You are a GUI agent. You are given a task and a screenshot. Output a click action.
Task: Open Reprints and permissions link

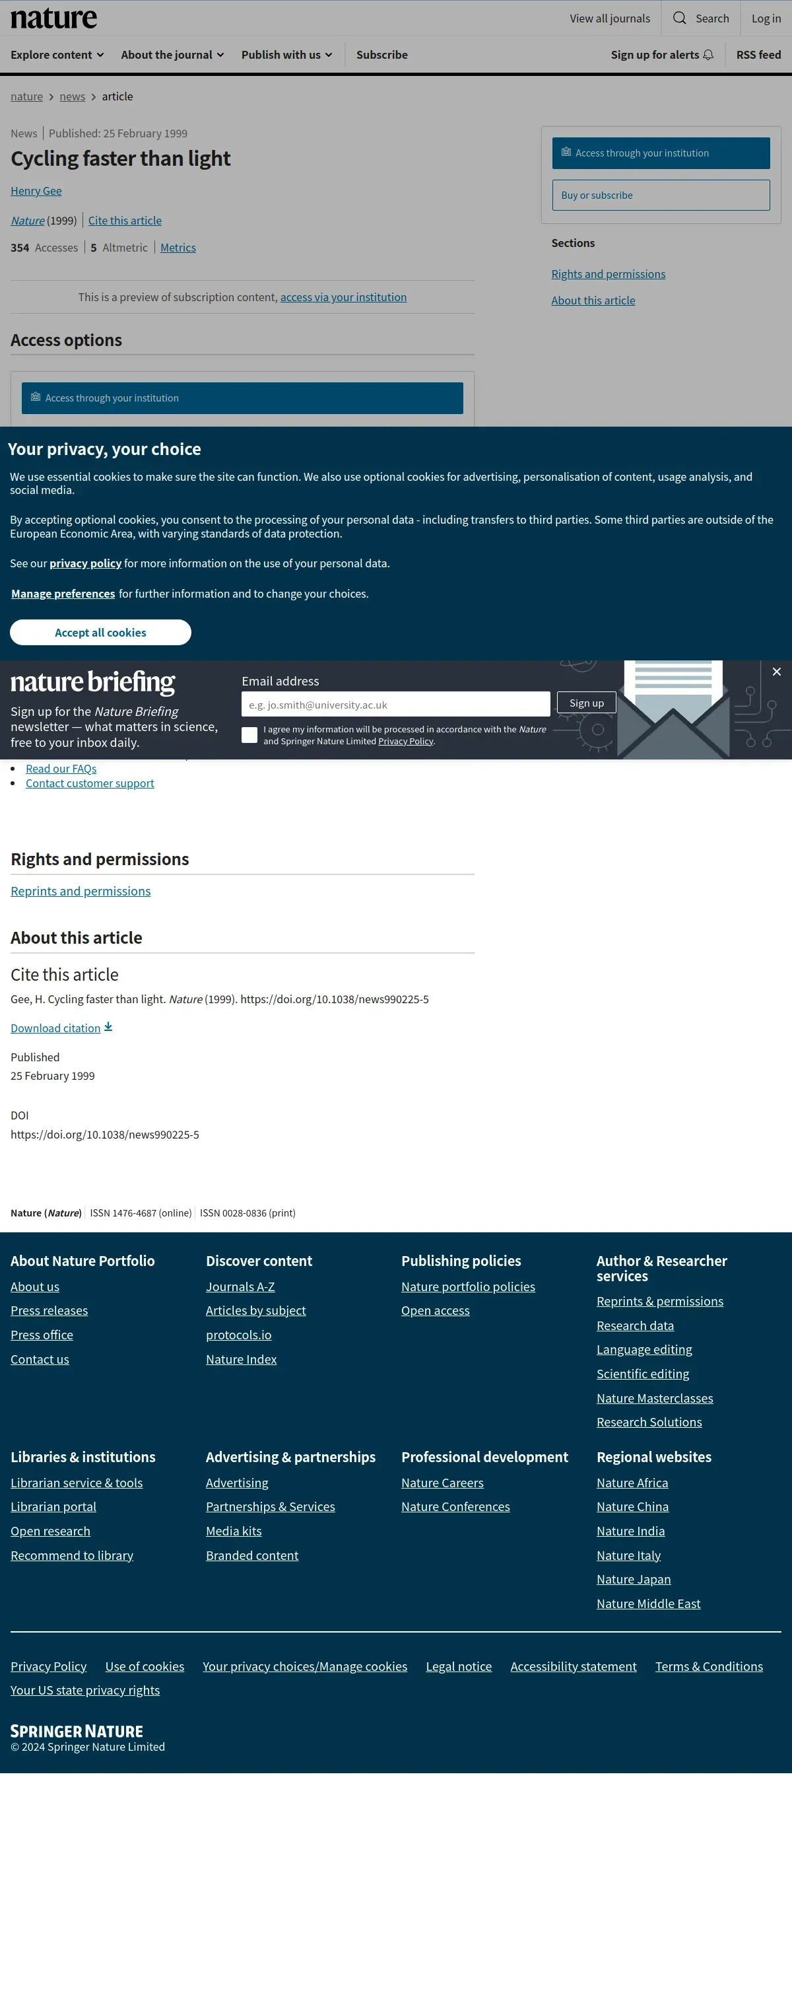(81, 892)
